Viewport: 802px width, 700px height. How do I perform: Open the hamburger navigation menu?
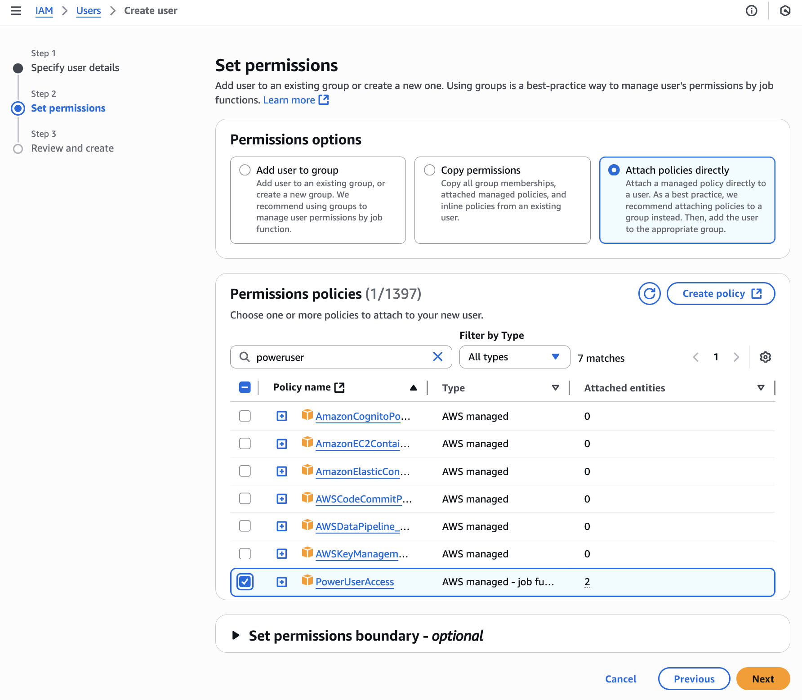click(16, 11)
